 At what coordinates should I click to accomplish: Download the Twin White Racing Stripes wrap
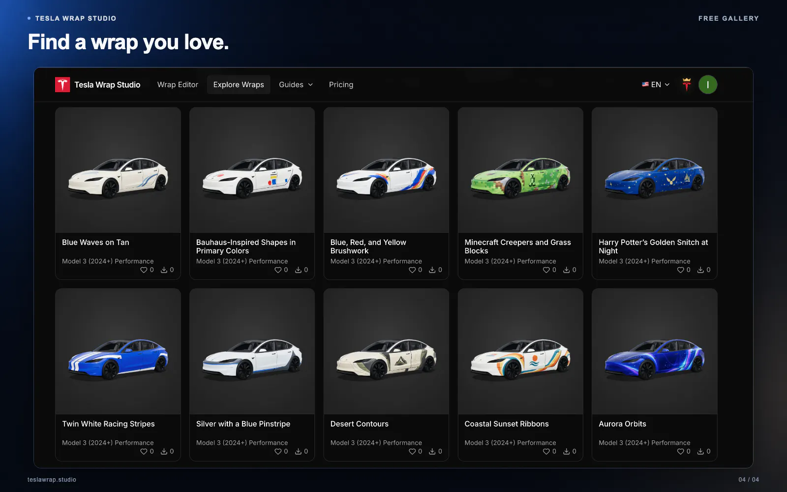click(x=164, y=452)
